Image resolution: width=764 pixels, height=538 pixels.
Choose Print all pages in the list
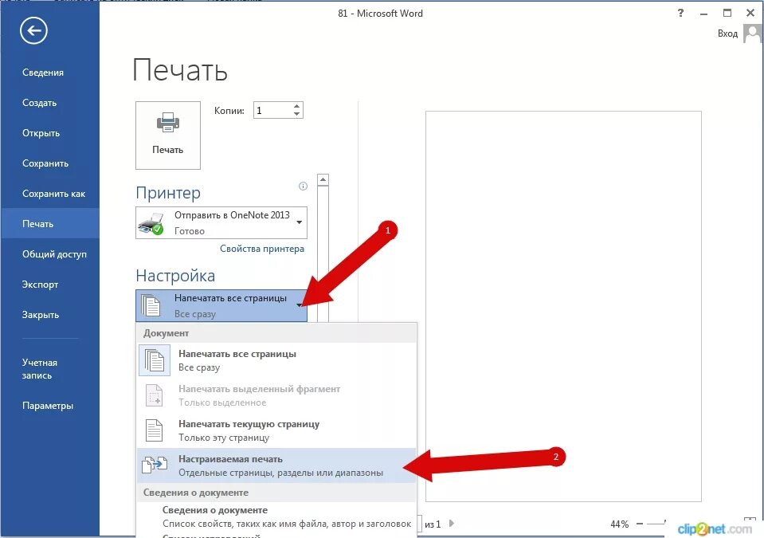pyautogui.click(x=276, y=360)
